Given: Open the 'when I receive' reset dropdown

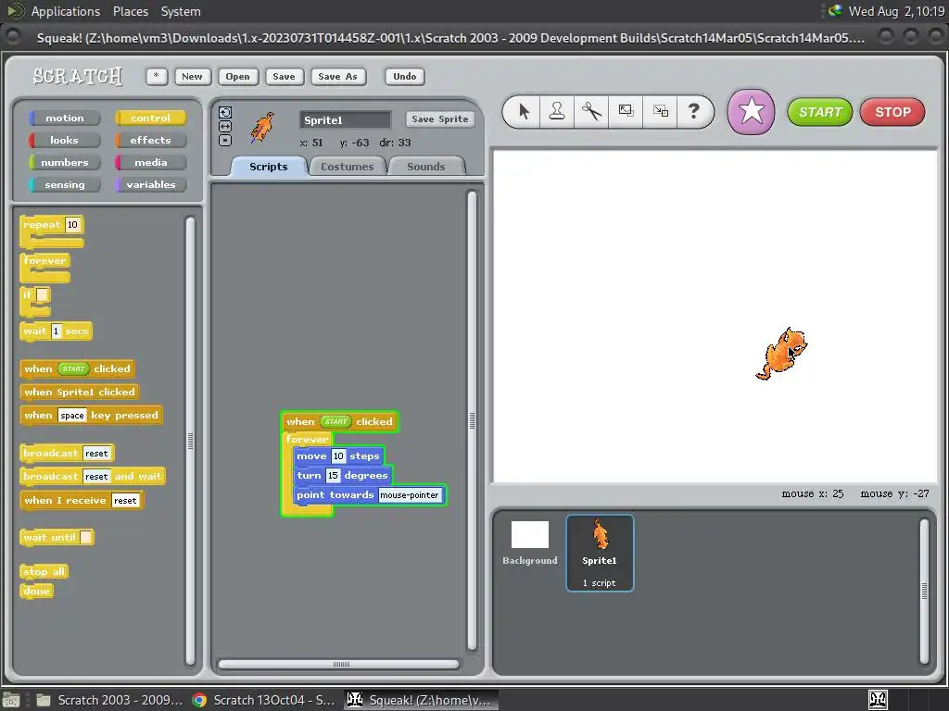Looking at the screenshot, I should coord(125,501).
